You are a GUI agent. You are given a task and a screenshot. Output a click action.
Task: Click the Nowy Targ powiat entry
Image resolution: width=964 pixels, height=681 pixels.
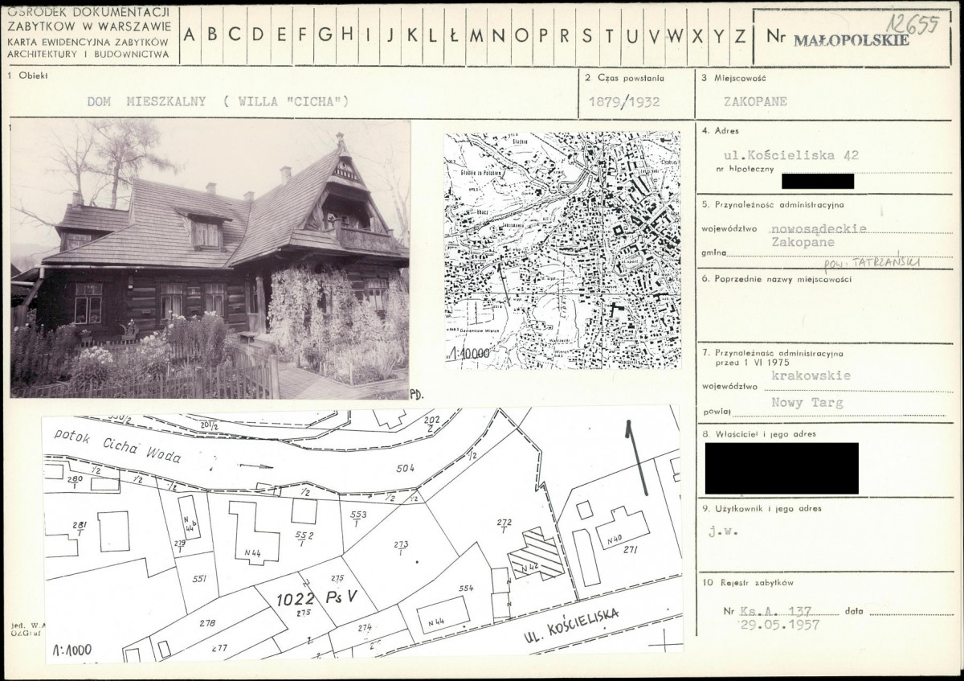pos(803,401)
